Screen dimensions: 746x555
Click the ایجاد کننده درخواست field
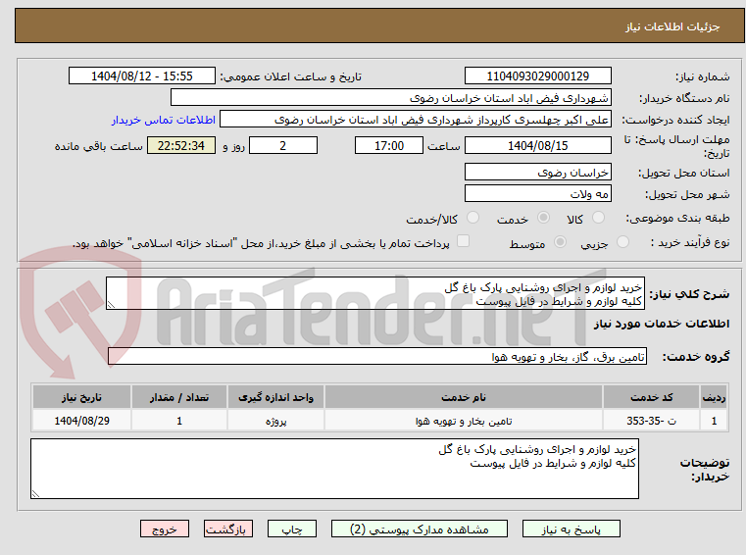(x=416, y=120)
